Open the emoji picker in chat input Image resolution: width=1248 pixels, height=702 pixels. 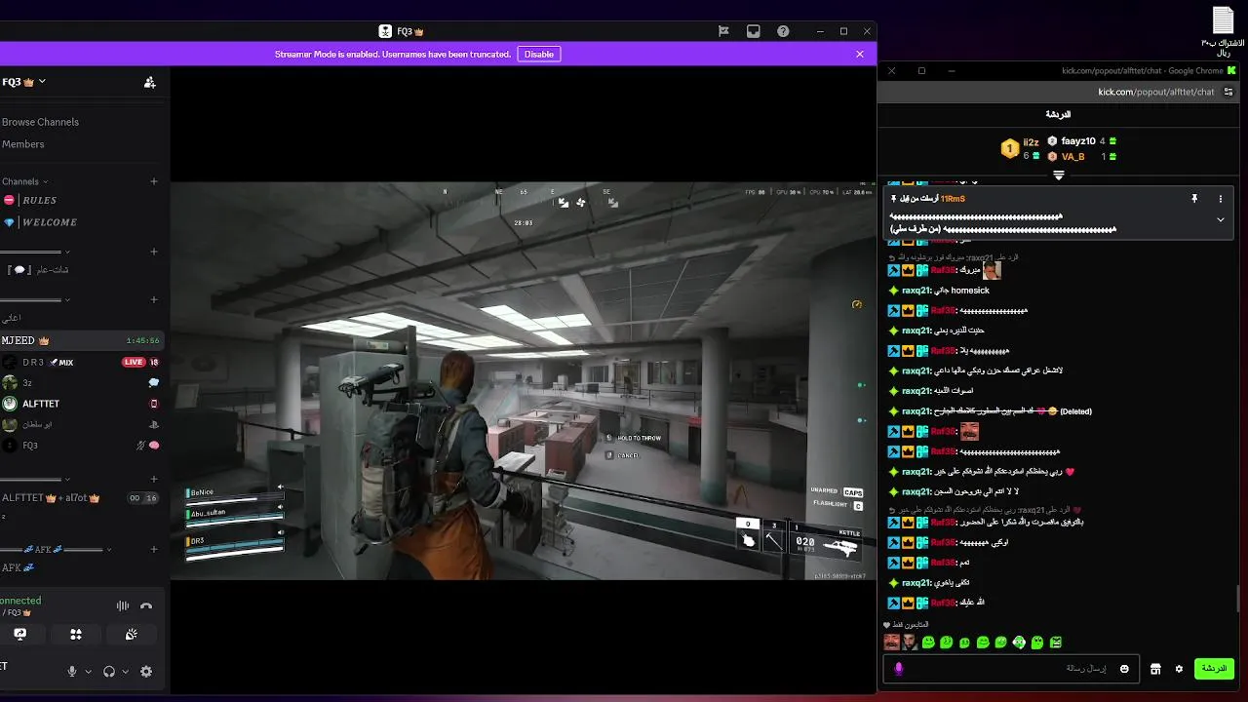point(1124,669)
